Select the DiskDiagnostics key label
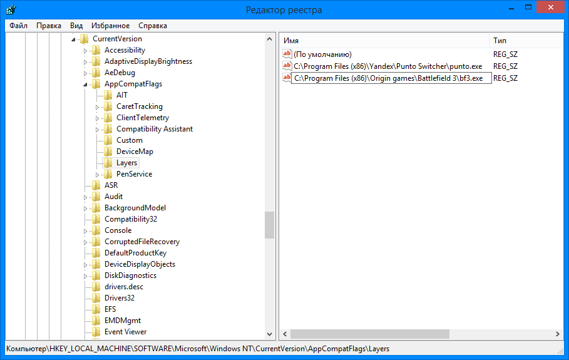 [x=130, y=275]
